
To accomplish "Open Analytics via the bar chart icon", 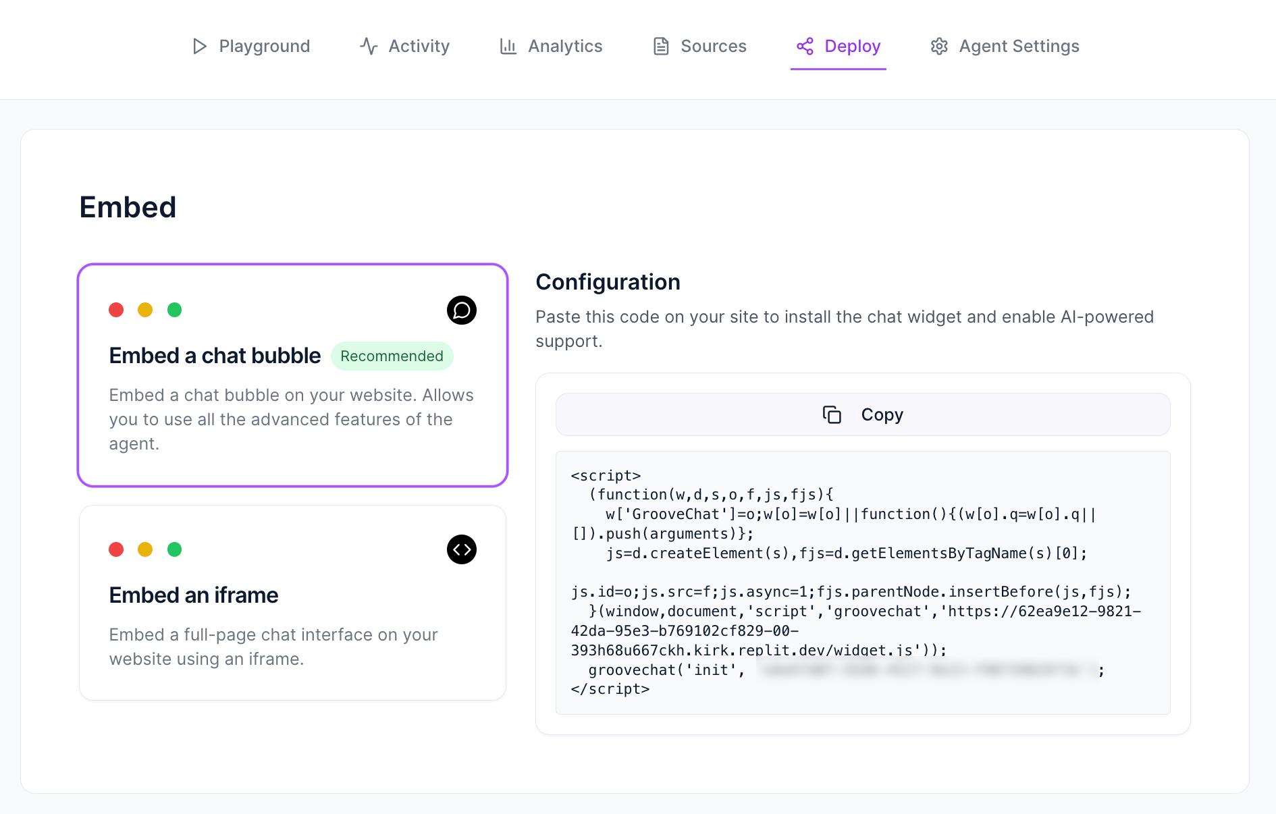I will (508, 46).
